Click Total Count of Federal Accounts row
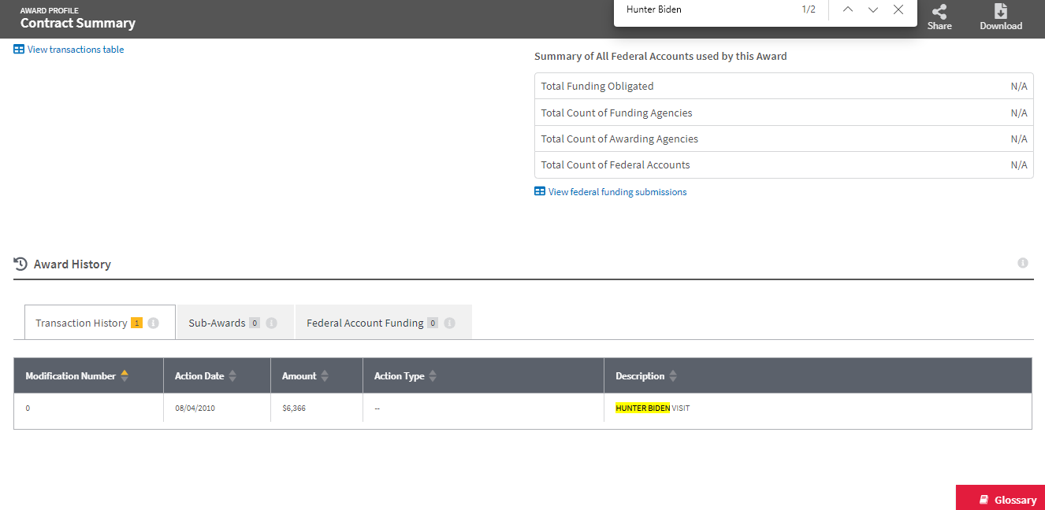The width and height of the screenshot is (1045, 510). (x=783, y=164)
